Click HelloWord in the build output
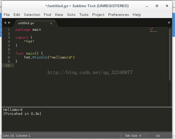This screenshot has height=139, width=175. pyautogui.click(x=13, y=110)
